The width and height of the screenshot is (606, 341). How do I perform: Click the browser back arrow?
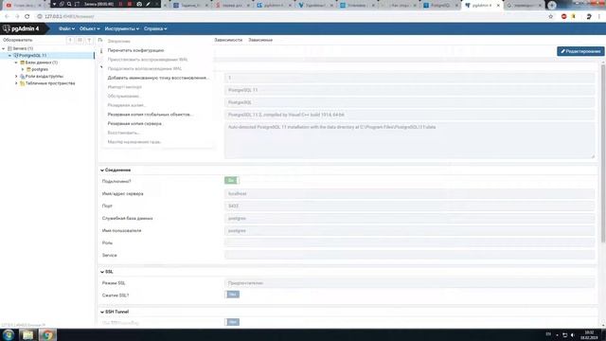pyautogui.click(x=7, y=17)
